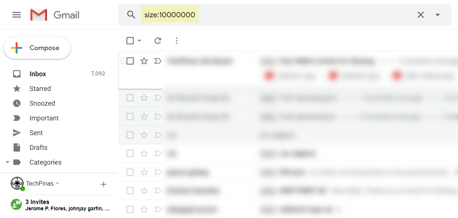
Task: Expand the select-all dropdown arrow
Action: point(139,41)
